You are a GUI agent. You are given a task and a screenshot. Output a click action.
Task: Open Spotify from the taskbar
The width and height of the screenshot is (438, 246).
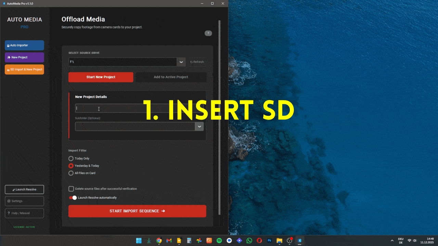[219, 241]
